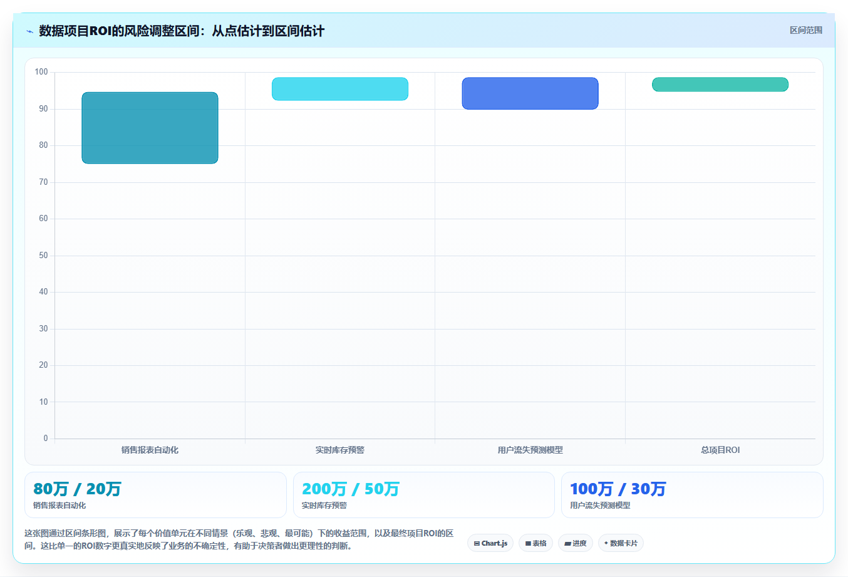Click the y-axis value 50

pyautogui.click(x=43, y=255)
